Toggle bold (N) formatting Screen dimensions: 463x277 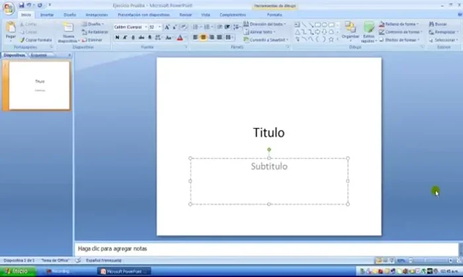click(118, 38)
